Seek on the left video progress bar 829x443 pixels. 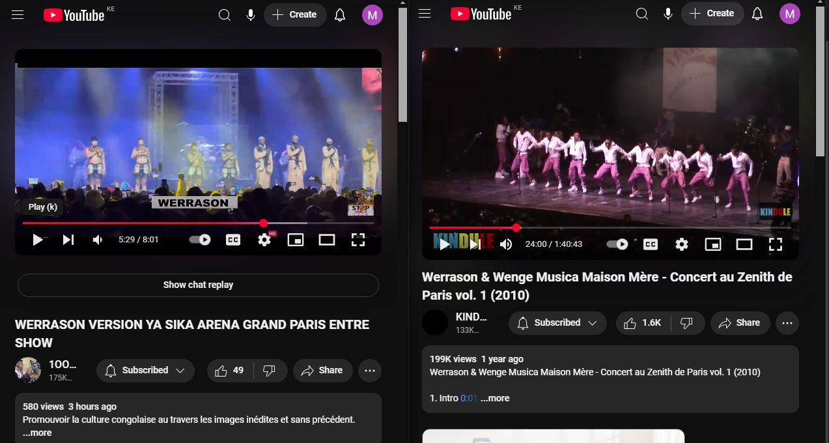click(x=198, y=223)
